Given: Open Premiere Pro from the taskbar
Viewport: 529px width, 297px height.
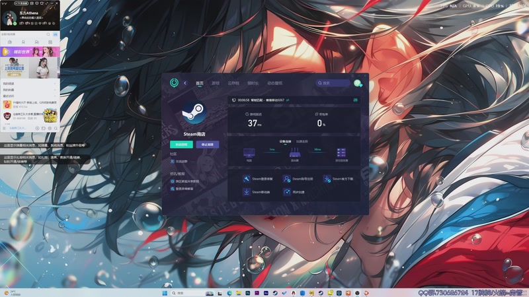Looking at the screenshot, I should (257, 293).
